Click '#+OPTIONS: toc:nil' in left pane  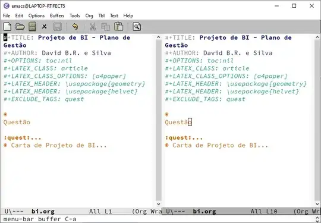pos(37,61)
